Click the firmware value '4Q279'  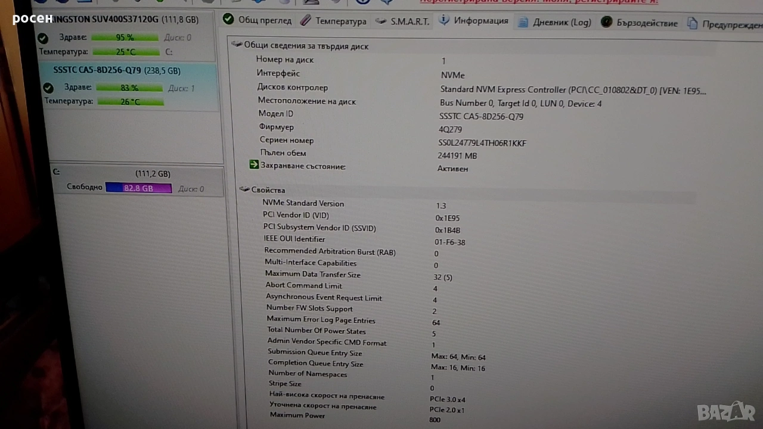[x=450, y=129]
